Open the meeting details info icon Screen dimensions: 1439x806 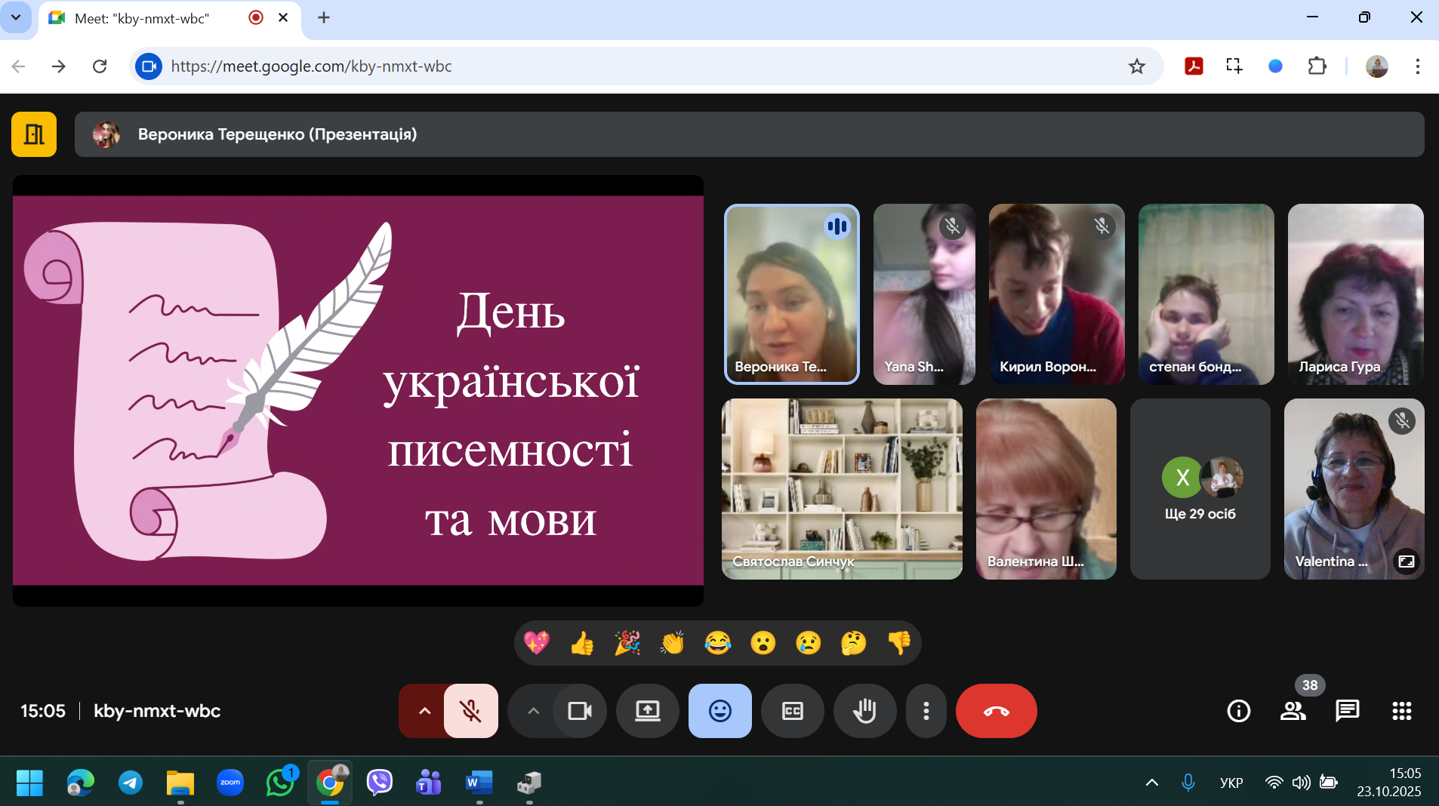pyautogui.click(x=1238, y=711)
